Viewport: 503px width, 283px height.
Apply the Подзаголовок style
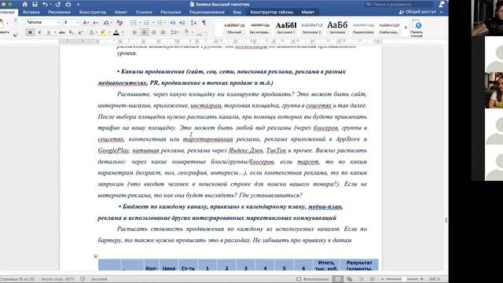point(363,28)
